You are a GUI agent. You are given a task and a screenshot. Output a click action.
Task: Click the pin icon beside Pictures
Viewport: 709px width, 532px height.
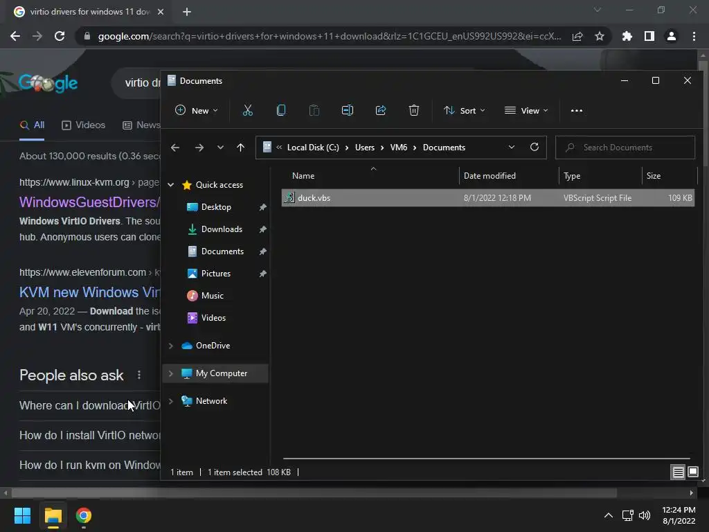point(262,274)
